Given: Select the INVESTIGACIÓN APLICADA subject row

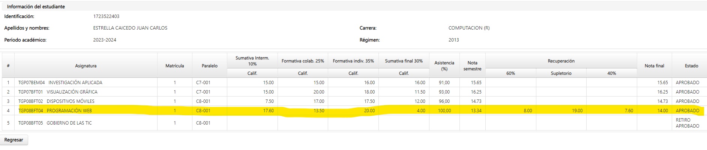Looking at the screenshot, I should pyautogui.click(x=353, y=82).
